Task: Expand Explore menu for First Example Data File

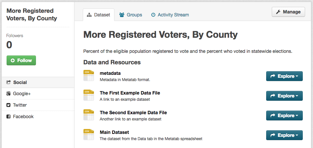Action: [x=284, y=96]
